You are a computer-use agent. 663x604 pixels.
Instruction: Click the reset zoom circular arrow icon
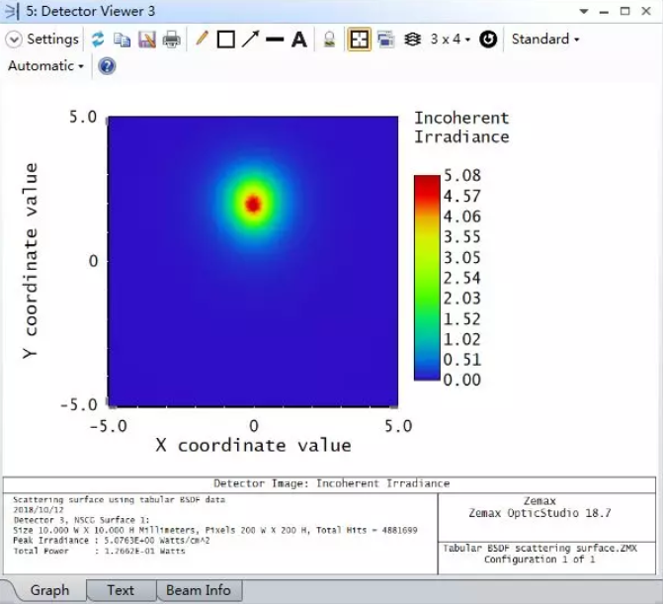[488, 40]
